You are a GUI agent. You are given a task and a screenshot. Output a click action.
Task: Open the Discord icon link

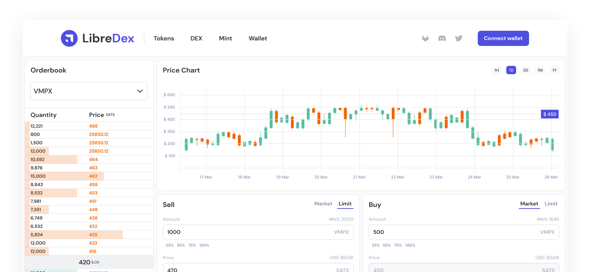click(x=442, y=38)
